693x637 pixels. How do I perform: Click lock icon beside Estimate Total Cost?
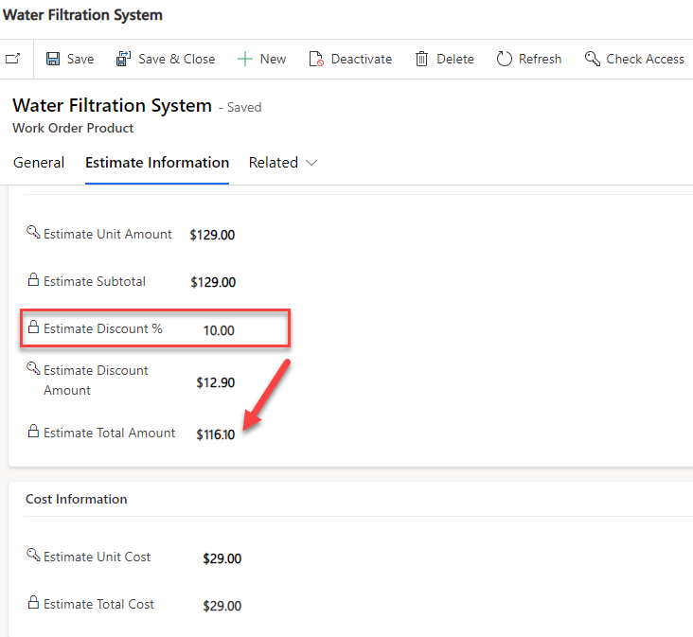coord(33,602)
